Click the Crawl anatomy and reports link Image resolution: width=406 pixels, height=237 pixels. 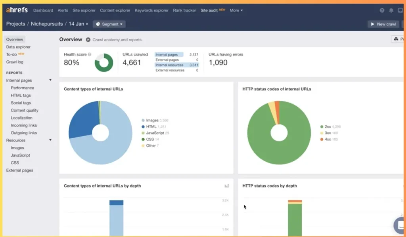tap(117, 40)
